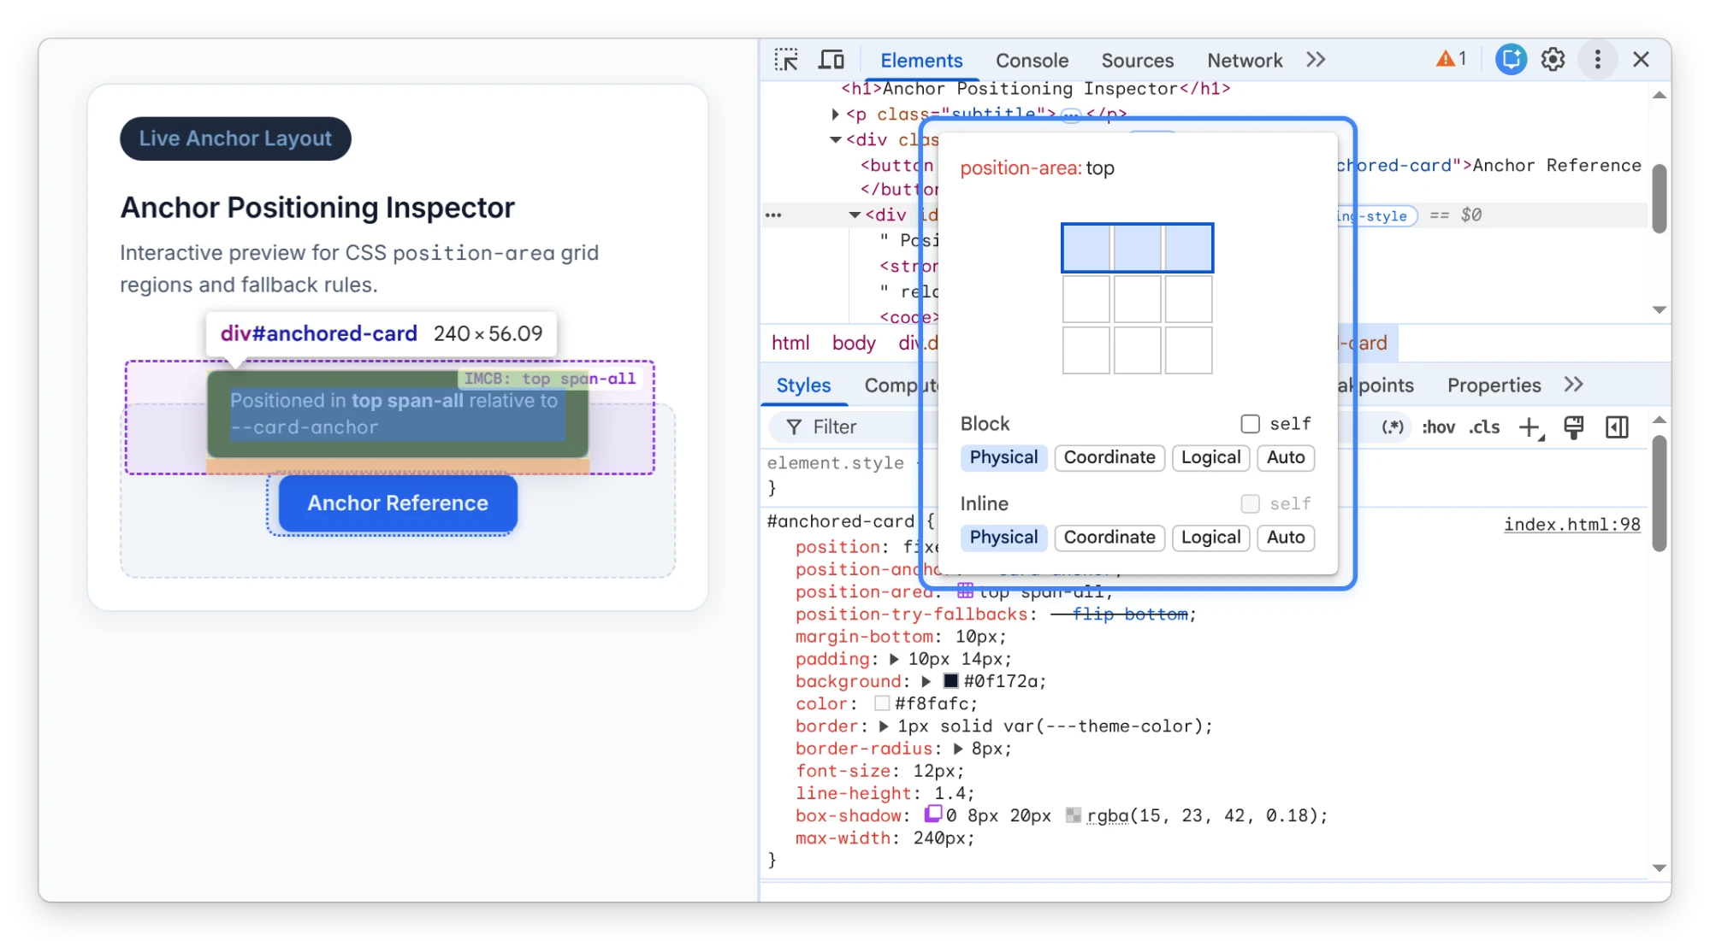
Task: Expand the padding shorthand triangle
Action: coord(894,660)
